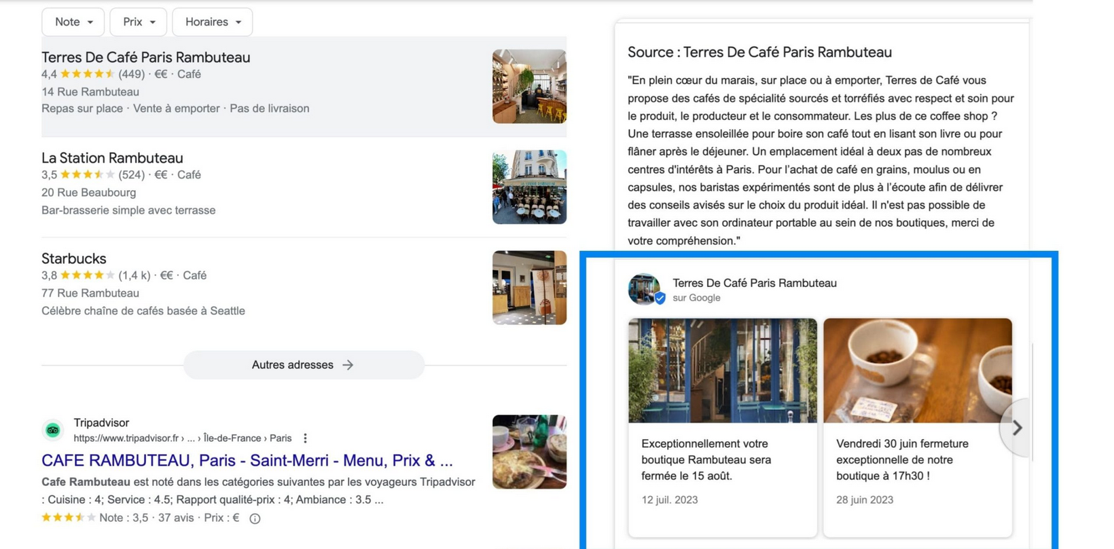The width and height of the screenshot is (1114, 549).
Task: Open the Prix filter dropdown
Action: [139, 22]
